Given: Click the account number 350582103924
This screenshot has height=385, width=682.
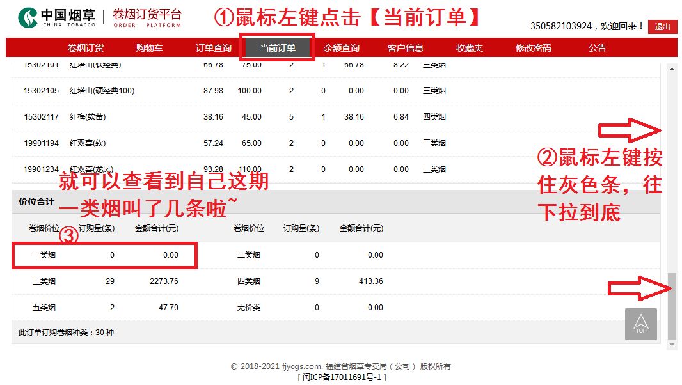Looking at the screenshot, I should [x=561, y=26].
